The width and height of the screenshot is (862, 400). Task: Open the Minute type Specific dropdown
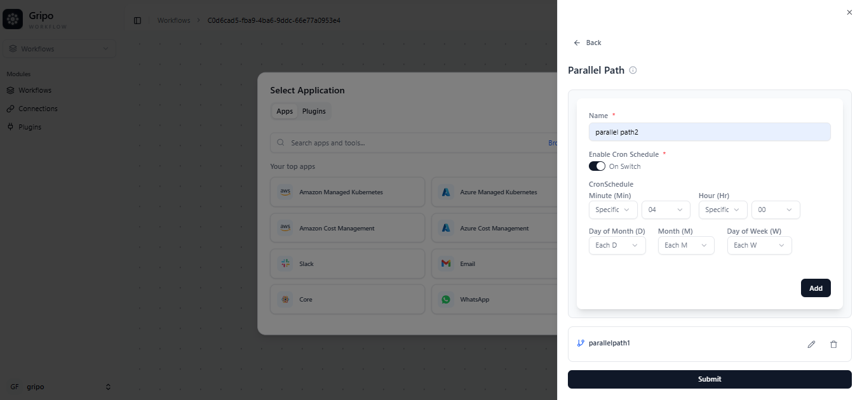click(612, 210)
